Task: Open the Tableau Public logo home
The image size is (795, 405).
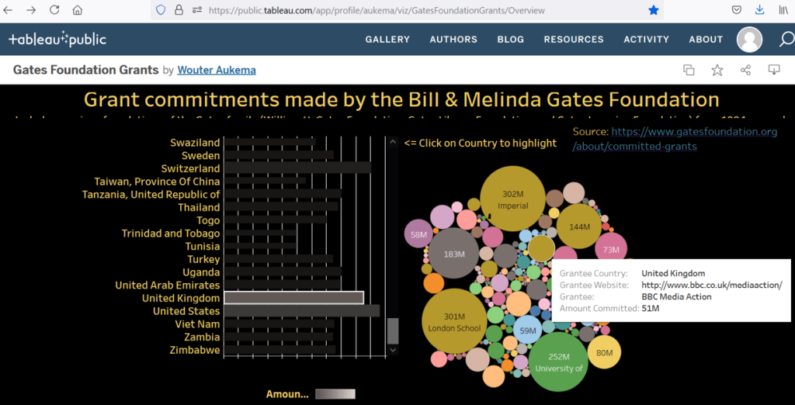Action: (x=57, y=40)
